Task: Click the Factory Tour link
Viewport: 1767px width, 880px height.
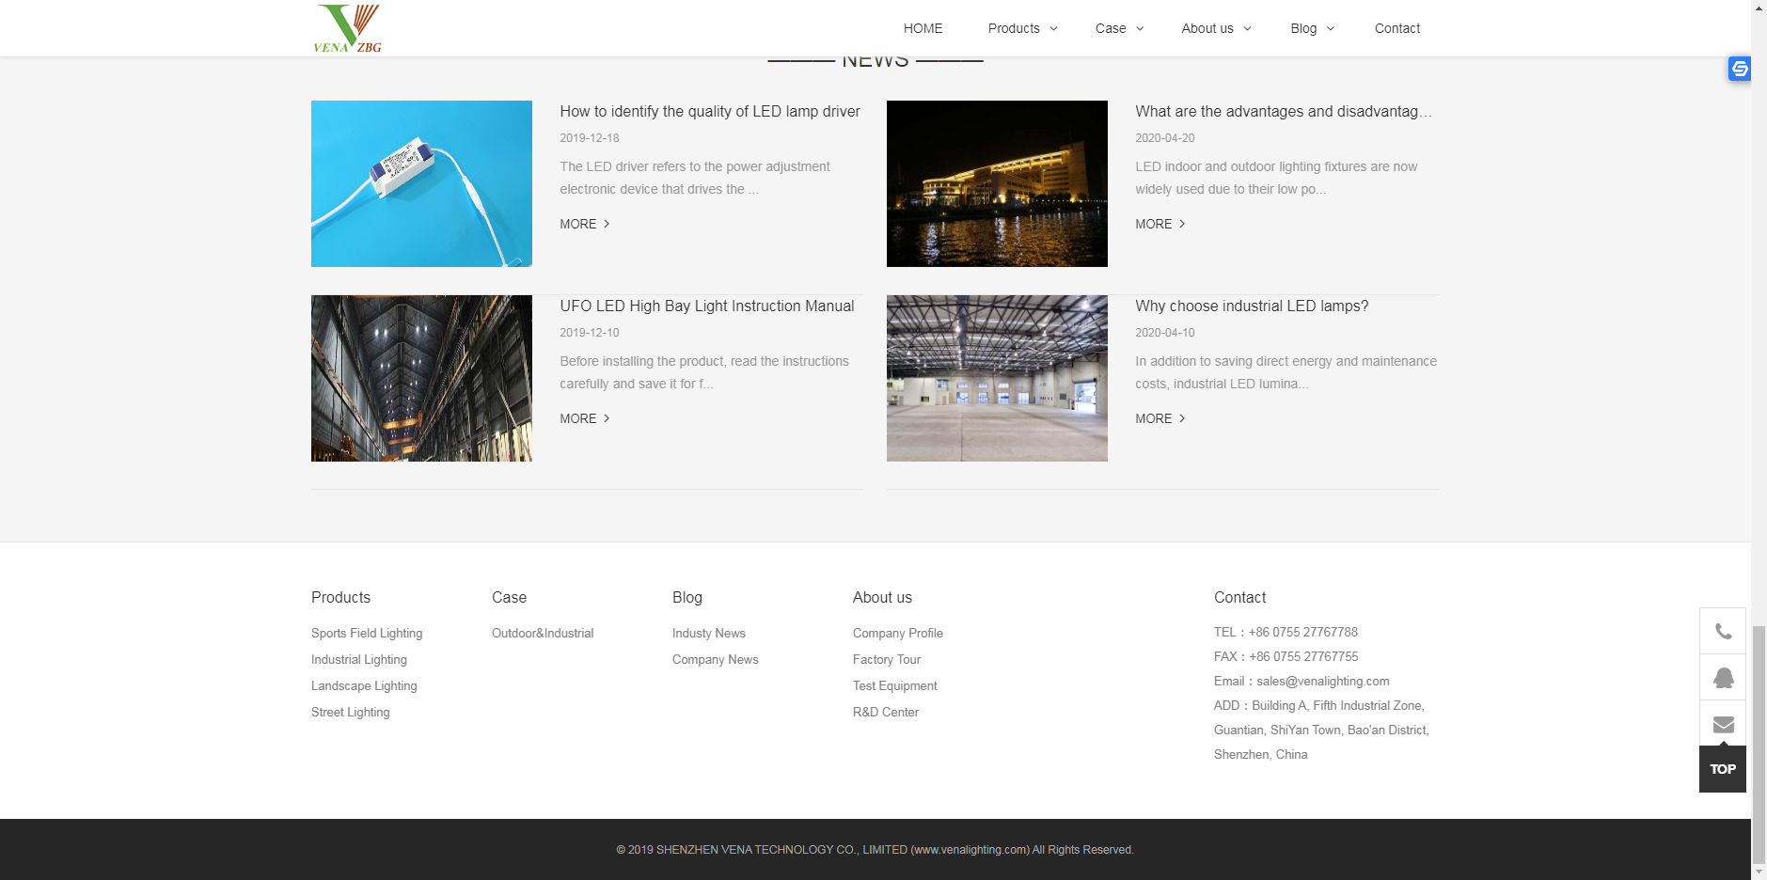Action: tap(886, 659)
